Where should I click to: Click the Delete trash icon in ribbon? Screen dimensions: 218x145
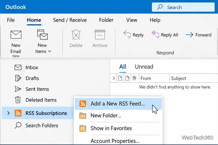(x=76, y=35)
